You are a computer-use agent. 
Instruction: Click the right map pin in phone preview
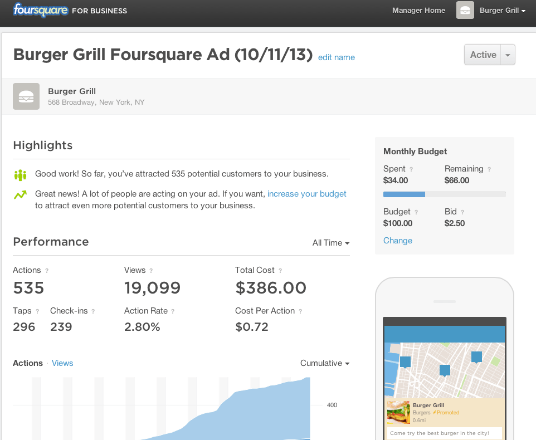[476, 358]
